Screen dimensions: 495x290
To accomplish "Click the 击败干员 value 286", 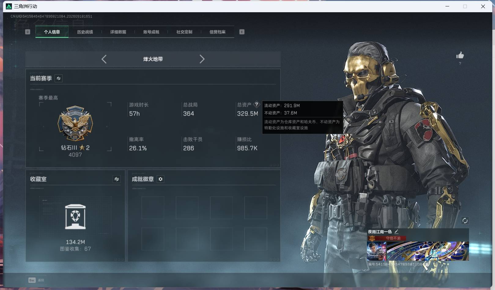I will [x=188, y=148].
